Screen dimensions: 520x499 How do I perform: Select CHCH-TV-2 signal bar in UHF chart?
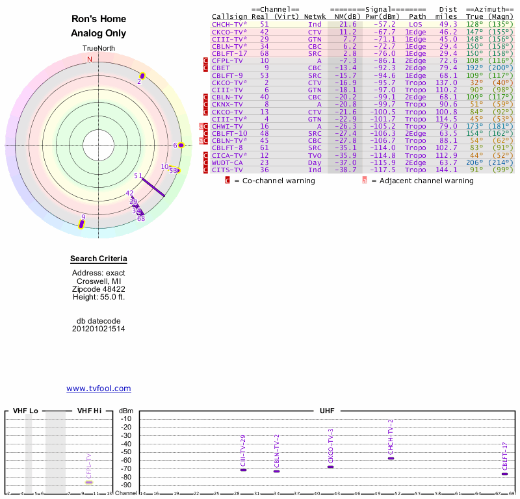(391, 458)
